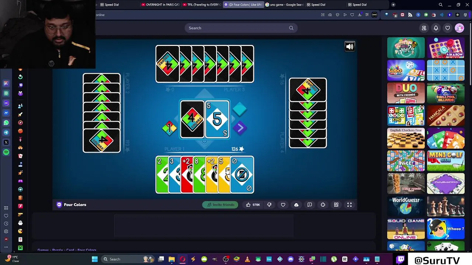The width and height of the screenshot is (472, 265).
Task: Open VLC media player from taskbar
Action: coord(247,259)
